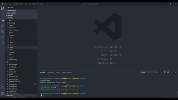Open the composer.json file

21,77
